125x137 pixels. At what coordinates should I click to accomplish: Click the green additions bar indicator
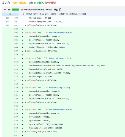[15, 10]
